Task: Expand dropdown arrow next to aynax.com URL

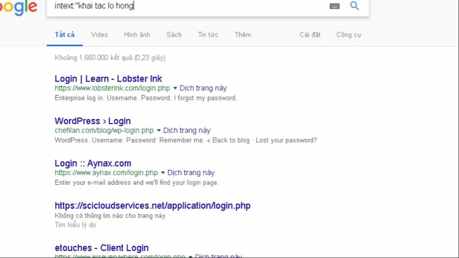Action: [x=163, y=172]
